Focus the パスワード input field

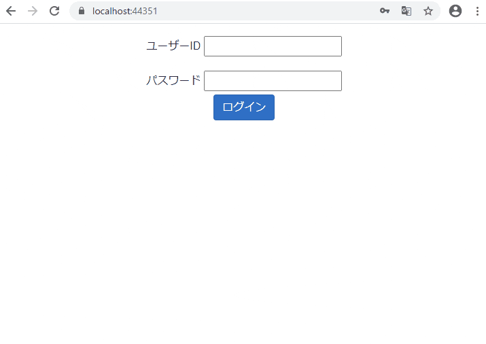coord(273,81)
